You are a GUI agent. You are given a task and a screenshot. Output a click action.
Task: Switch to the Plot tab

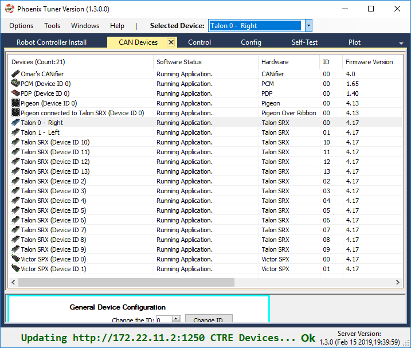(x=354, y=42)
